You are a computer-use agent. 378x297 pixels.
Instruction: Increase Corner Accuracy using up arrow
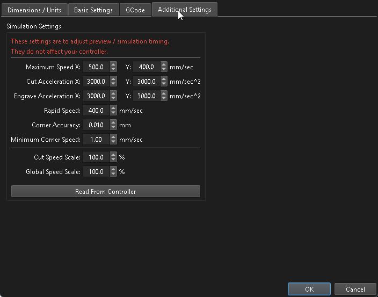coord(113,122)
